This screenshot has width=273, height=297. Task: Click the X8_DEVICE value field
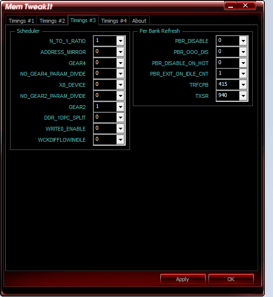105,85
